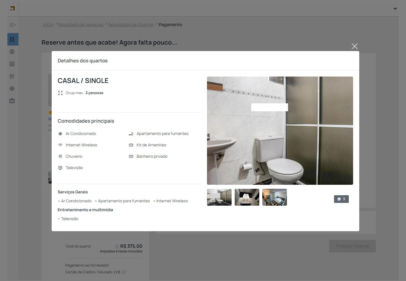The height and width of the screenshot is (281, 406).
Task: Click the photo count badge showing 3
Action: tap(341, 199)
